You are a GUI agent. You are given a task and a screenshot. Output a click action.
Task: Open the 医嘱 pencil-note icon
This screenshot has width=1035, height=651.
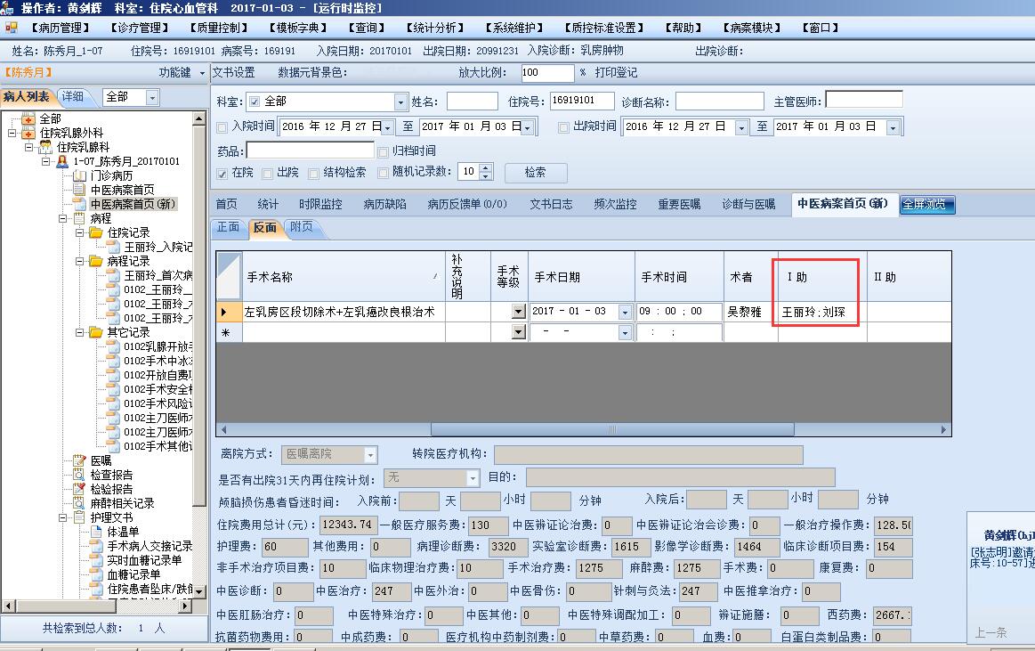[79, 460]
